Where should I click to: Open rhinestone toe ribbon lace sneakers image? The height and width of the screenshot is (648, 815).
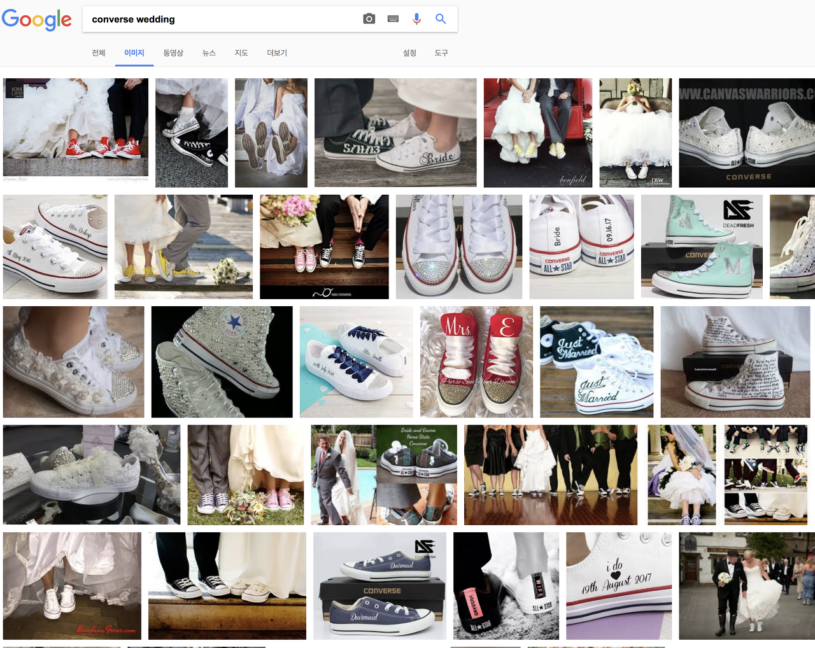[x=459, y=247]
